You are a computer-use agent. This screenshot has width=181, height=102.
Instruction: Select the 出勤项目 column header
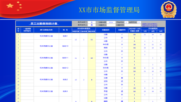click(105, 30)
